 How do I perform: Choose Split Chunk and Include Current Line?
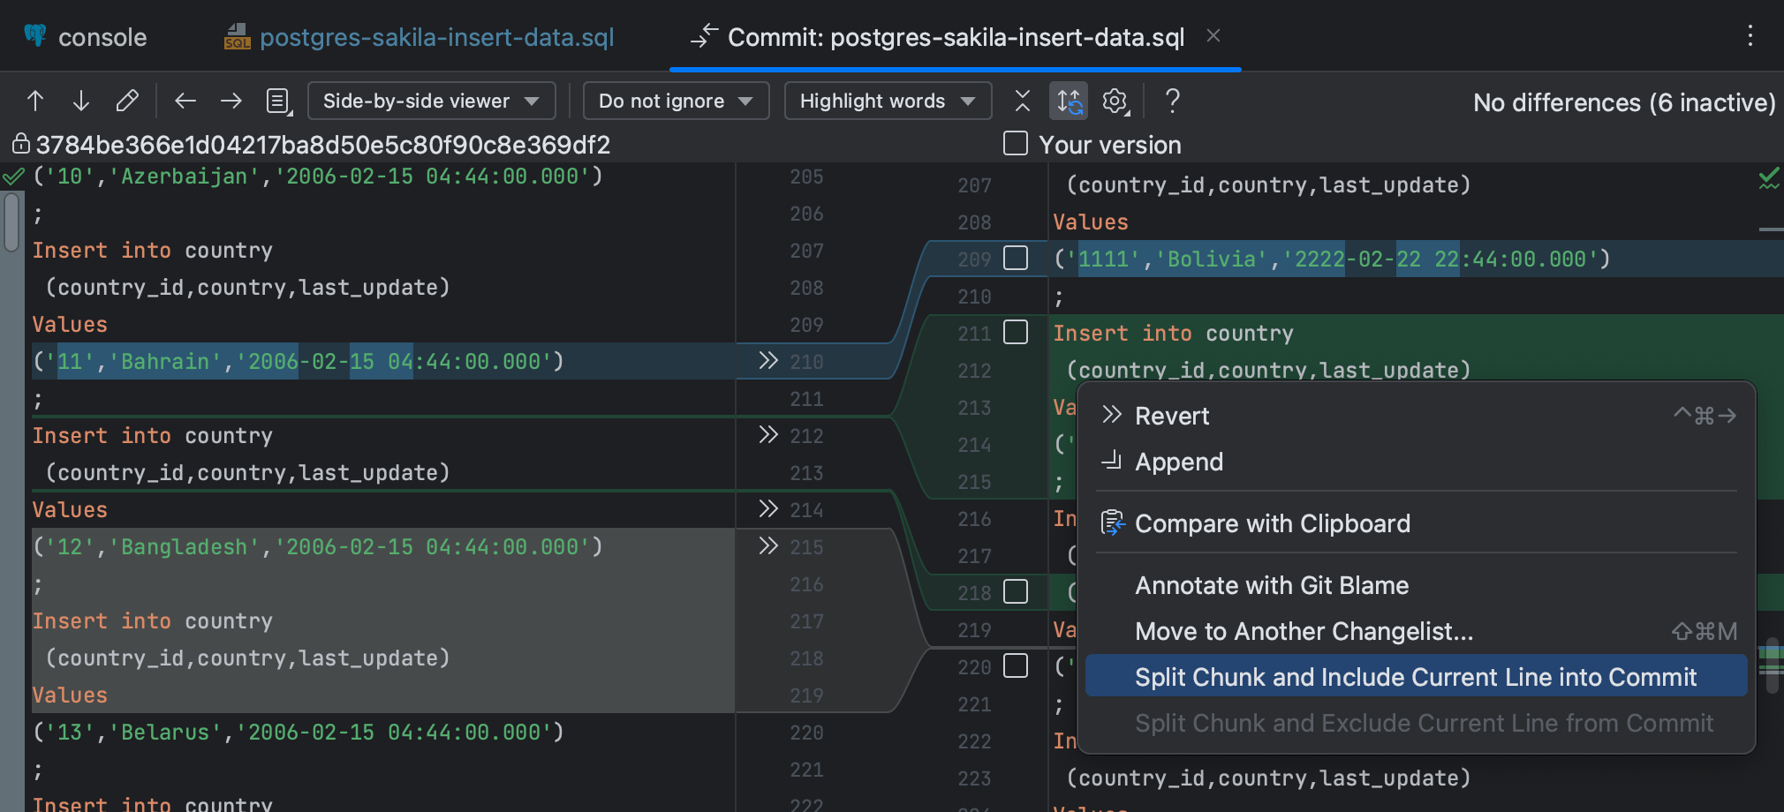(1415, 677)
